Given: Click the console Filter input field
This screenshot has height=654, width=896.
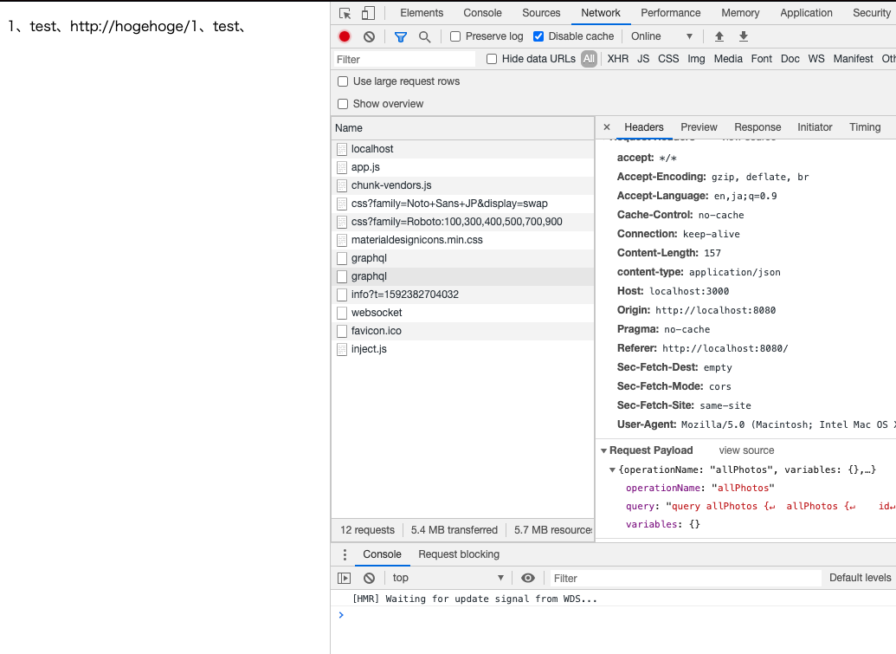Looking at the screenshot, I should click(686, 579).
